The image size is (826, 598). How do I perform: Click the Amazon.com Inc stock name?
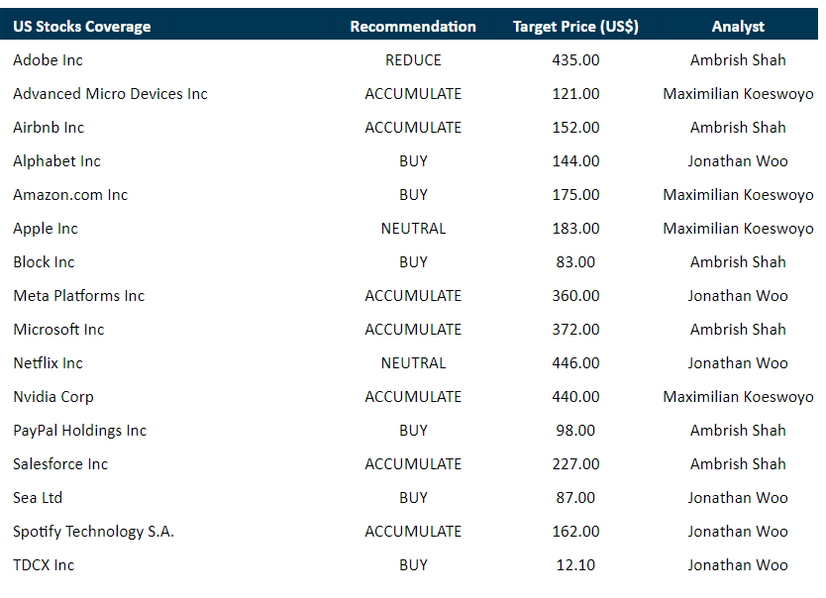click(70, 195)
